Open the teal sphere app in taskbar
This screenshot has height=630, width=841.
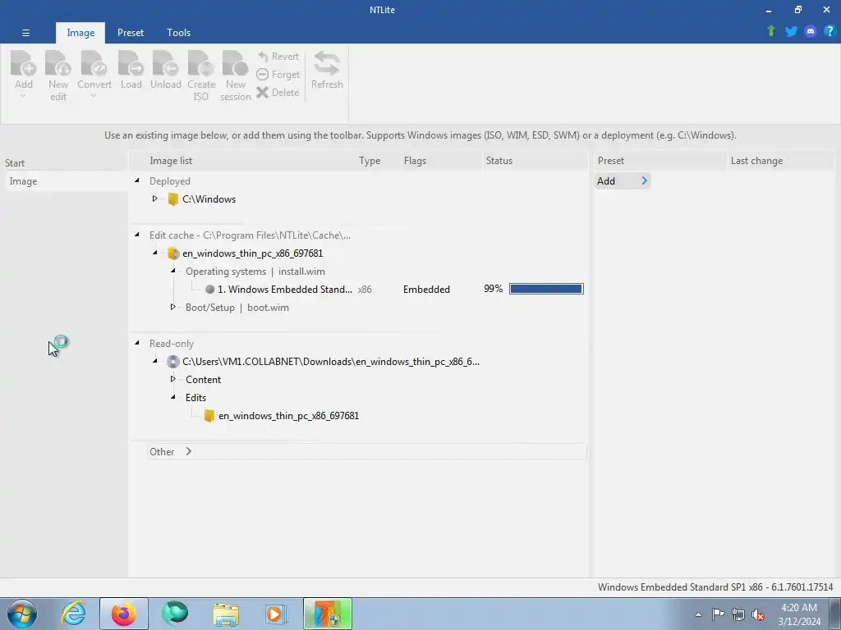click(175, 614)
